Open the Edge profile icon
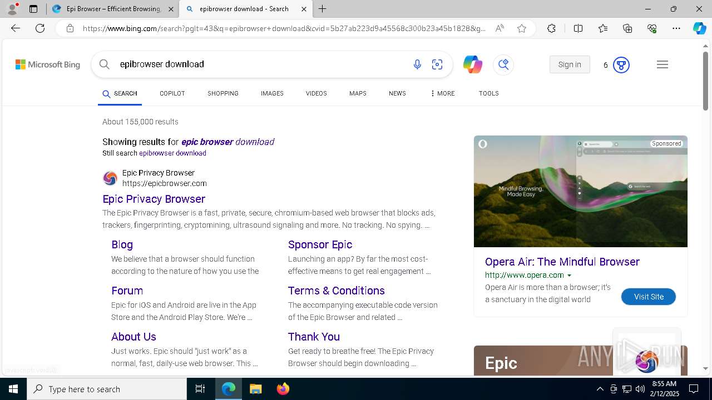The width and height of the screenshot is (712, 400). (12, 9)
